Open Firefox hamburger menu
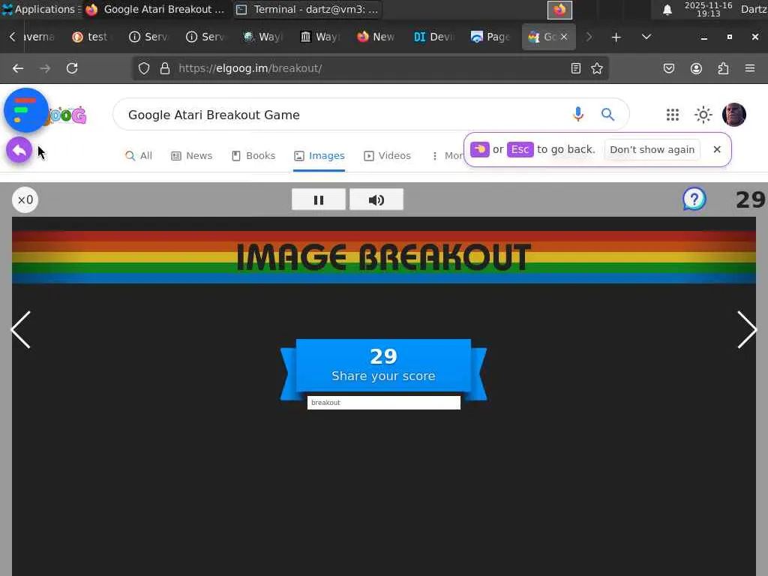 pos(750,68)
